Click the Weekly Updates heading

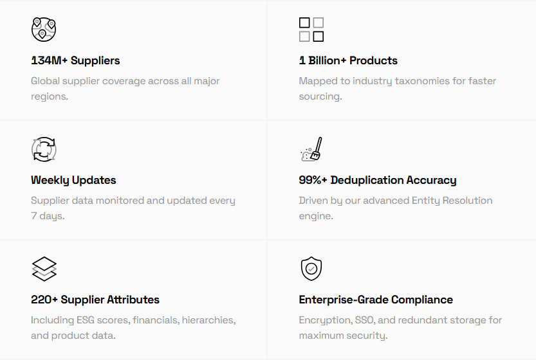(x=73, y=180)
